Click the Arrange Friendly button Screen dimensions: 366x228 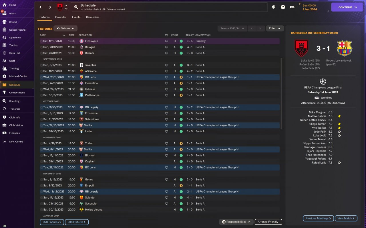(x=268, y=222)
